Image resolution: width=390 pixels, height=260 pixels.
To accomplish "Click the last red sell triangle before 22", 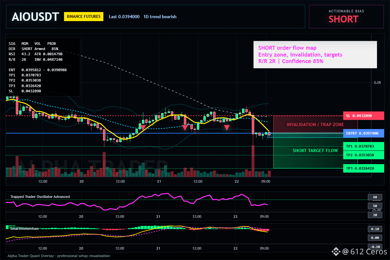I will point(227,128).
